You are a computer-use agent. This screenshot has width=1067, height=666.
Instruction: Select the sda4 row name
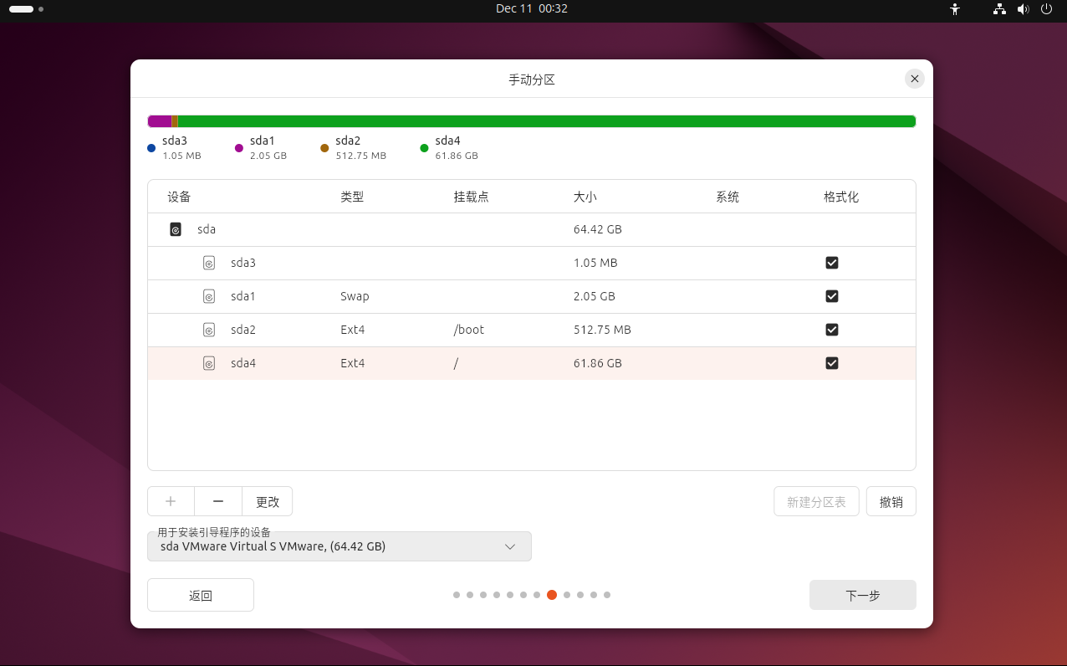coord(243,363)
